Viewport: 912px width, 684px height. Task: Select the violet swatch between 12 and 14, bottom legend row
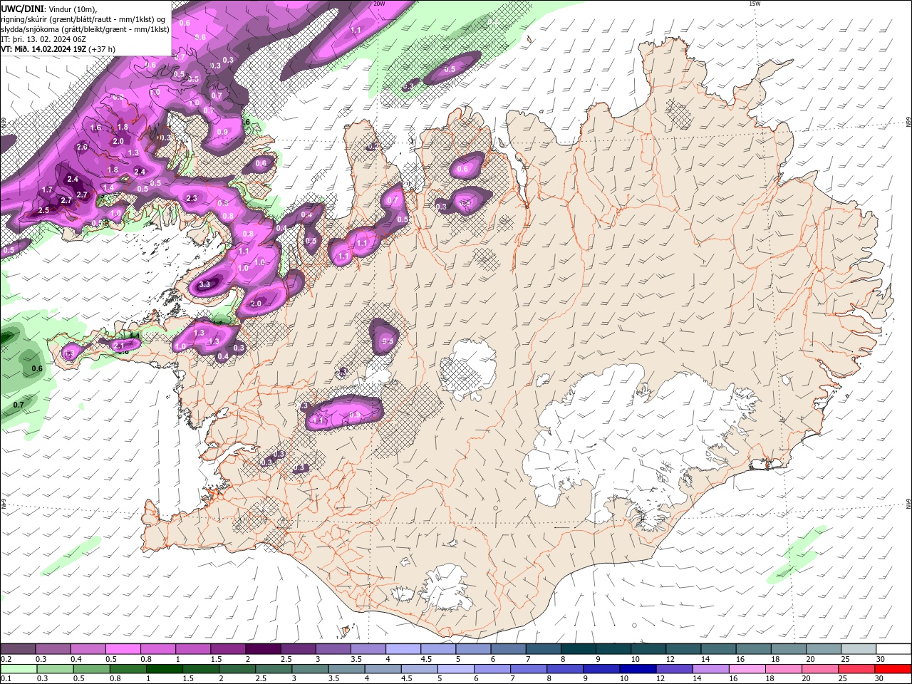click(x=675, y=669)
